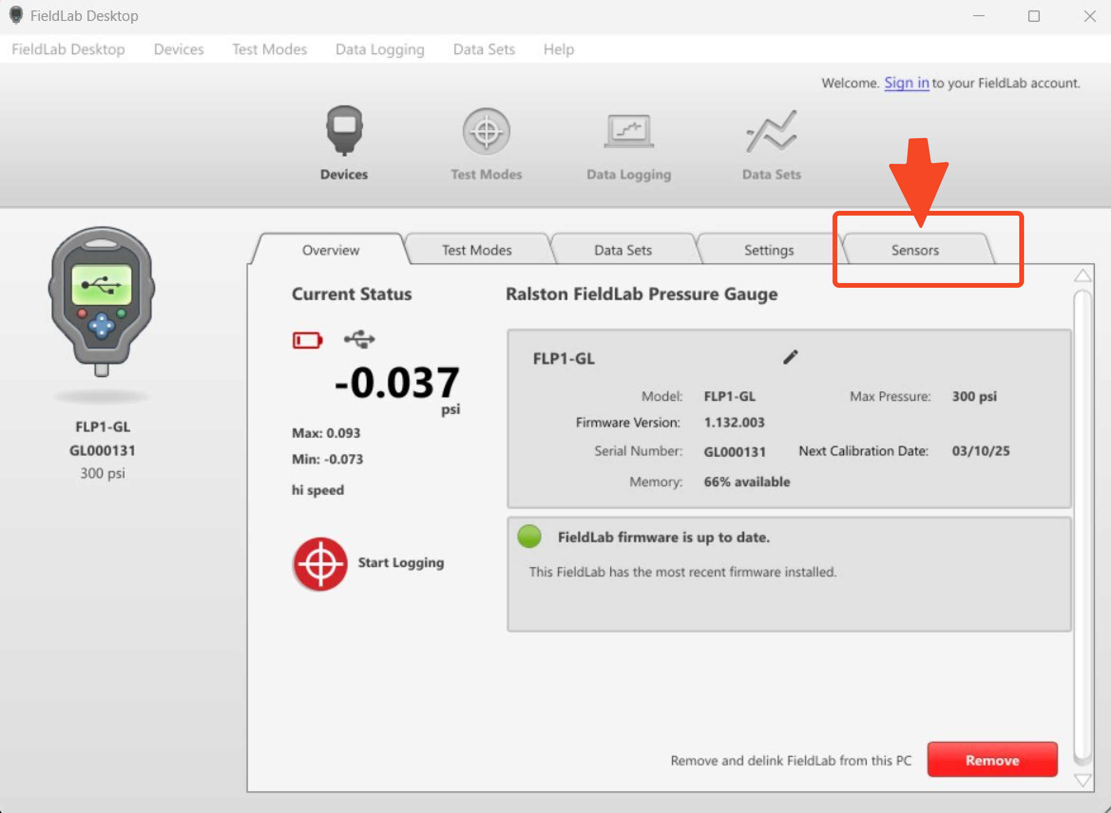Screen dimensions: 1111x813
Task: Maximize the FieldLab Desktop window
Action: [1034, 16]
